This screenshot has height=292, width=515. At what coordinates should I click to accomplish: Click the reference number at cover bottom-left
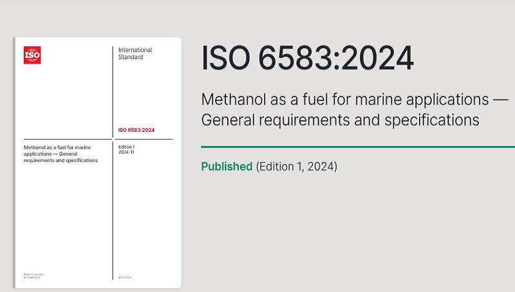pyautogui.click(x=32, y=276)
